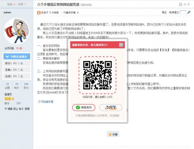Open the 19 主题 count link

(7, 86)
